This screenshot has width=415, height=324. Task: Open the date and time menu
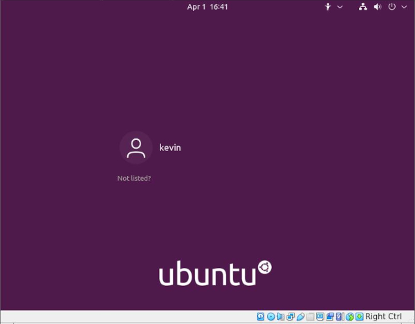point(207,7)
